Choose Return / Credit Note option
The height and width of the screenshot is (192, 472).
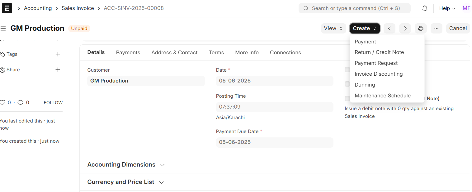[379, 52]
